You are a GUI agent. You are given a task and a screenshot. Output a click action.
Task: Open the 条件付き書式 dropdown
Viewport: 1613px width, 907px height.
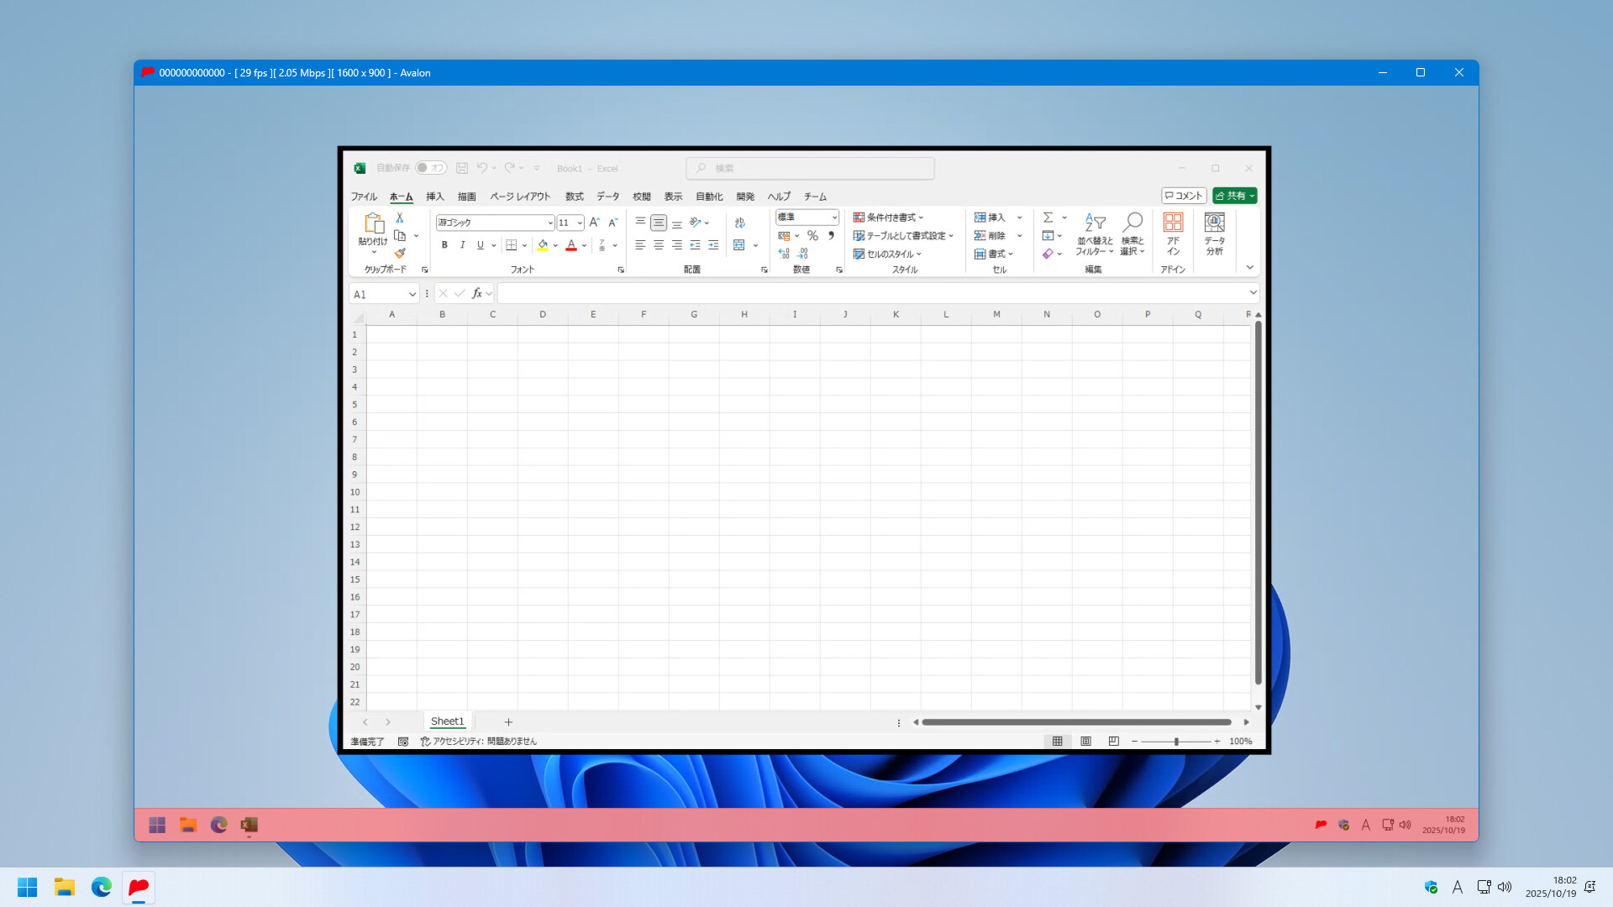click(889, 218)
